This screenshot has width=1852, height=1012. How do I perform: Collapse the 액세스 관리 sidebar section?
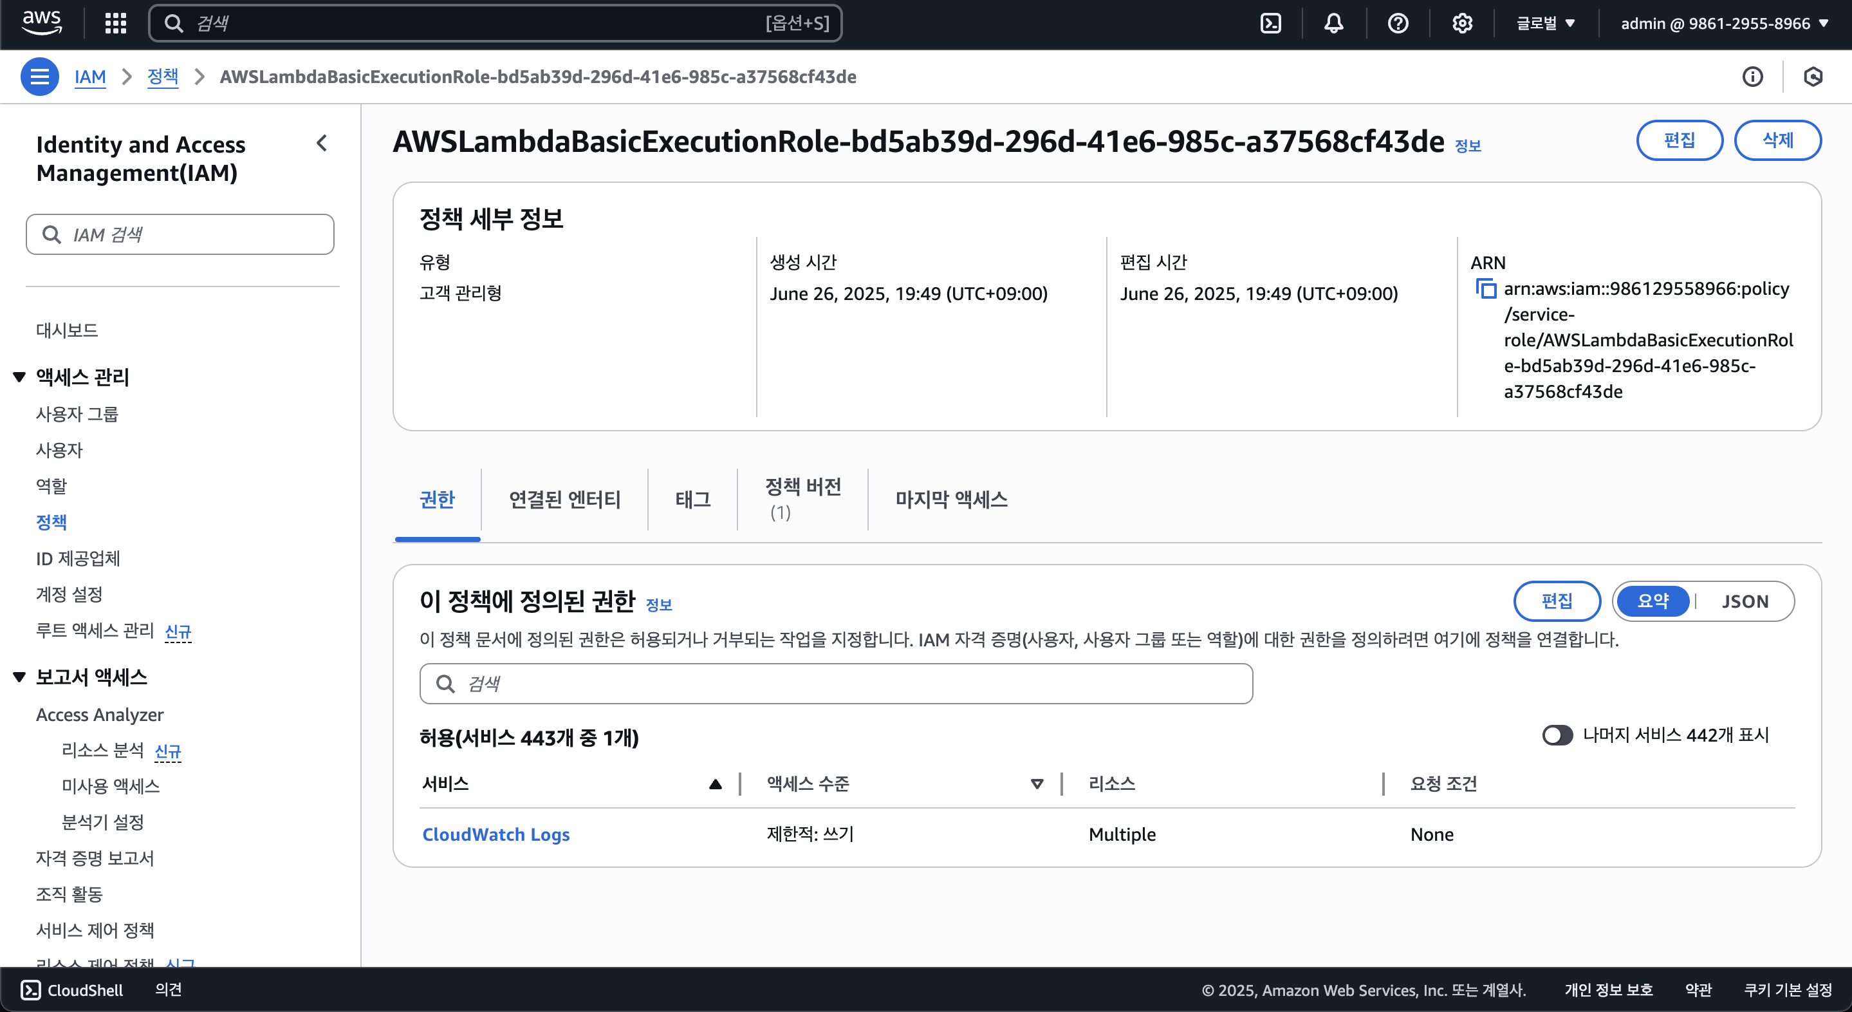point(19,376)
